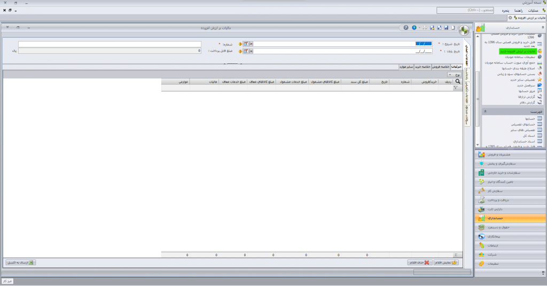This screenshot has width=547, height=286.
Task: Focus the تاریخ پایان date field
Action: [342, 51]
